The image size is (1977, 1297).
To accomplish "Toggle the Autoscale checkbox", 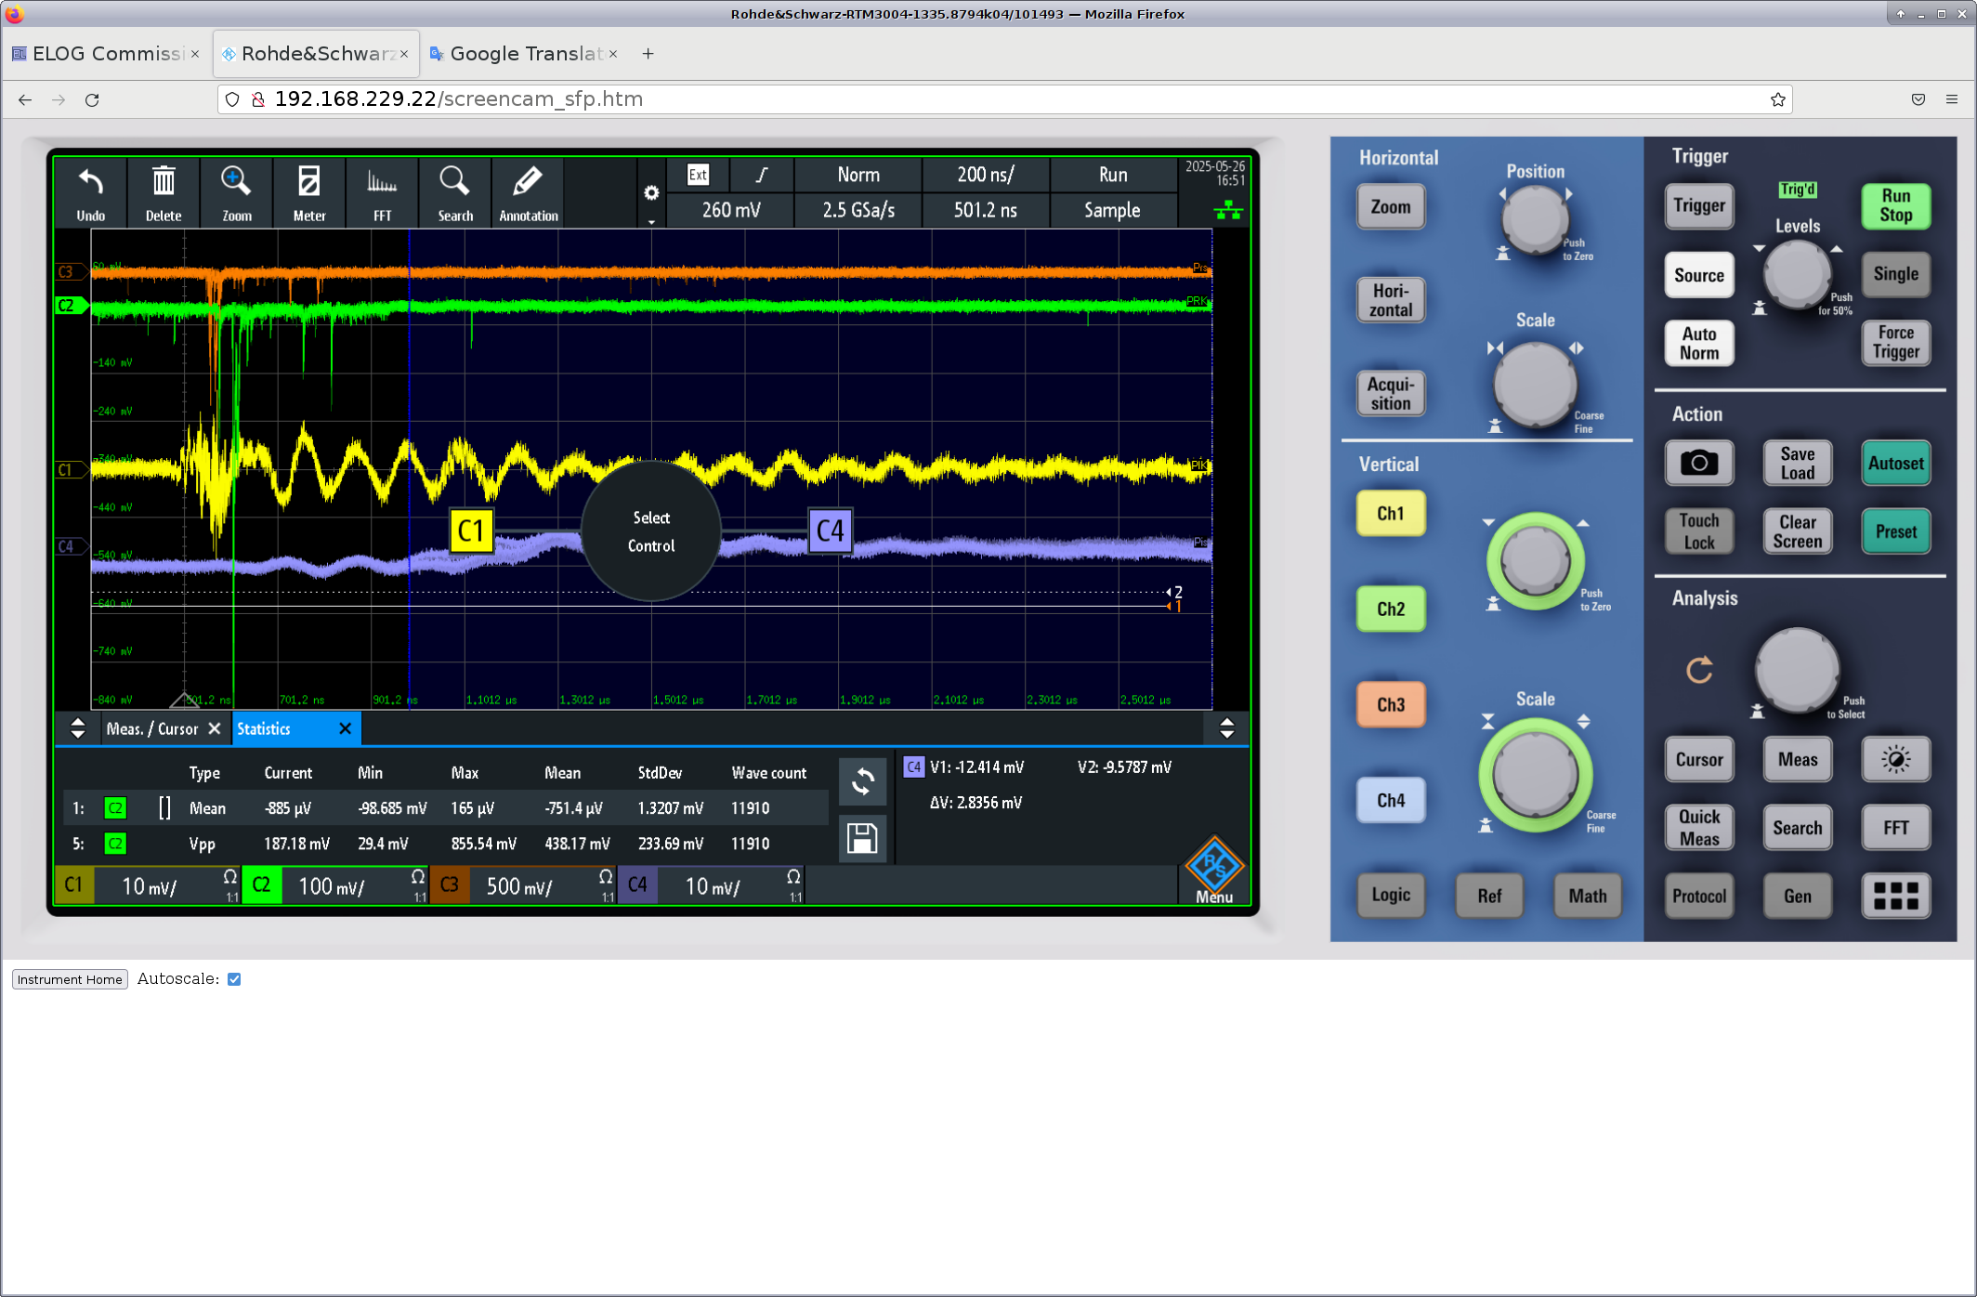I will click(x=234, y=979).
